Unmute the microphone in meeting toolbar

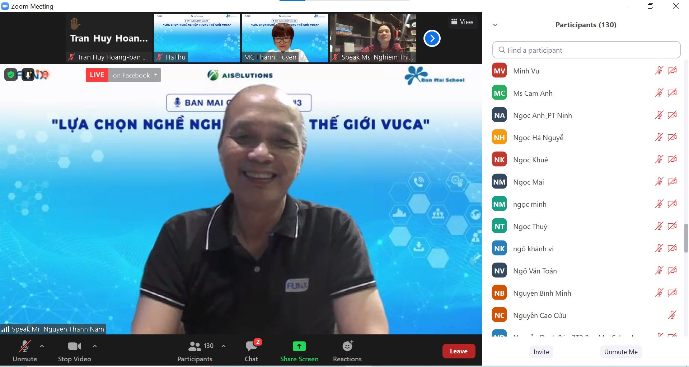24,347
